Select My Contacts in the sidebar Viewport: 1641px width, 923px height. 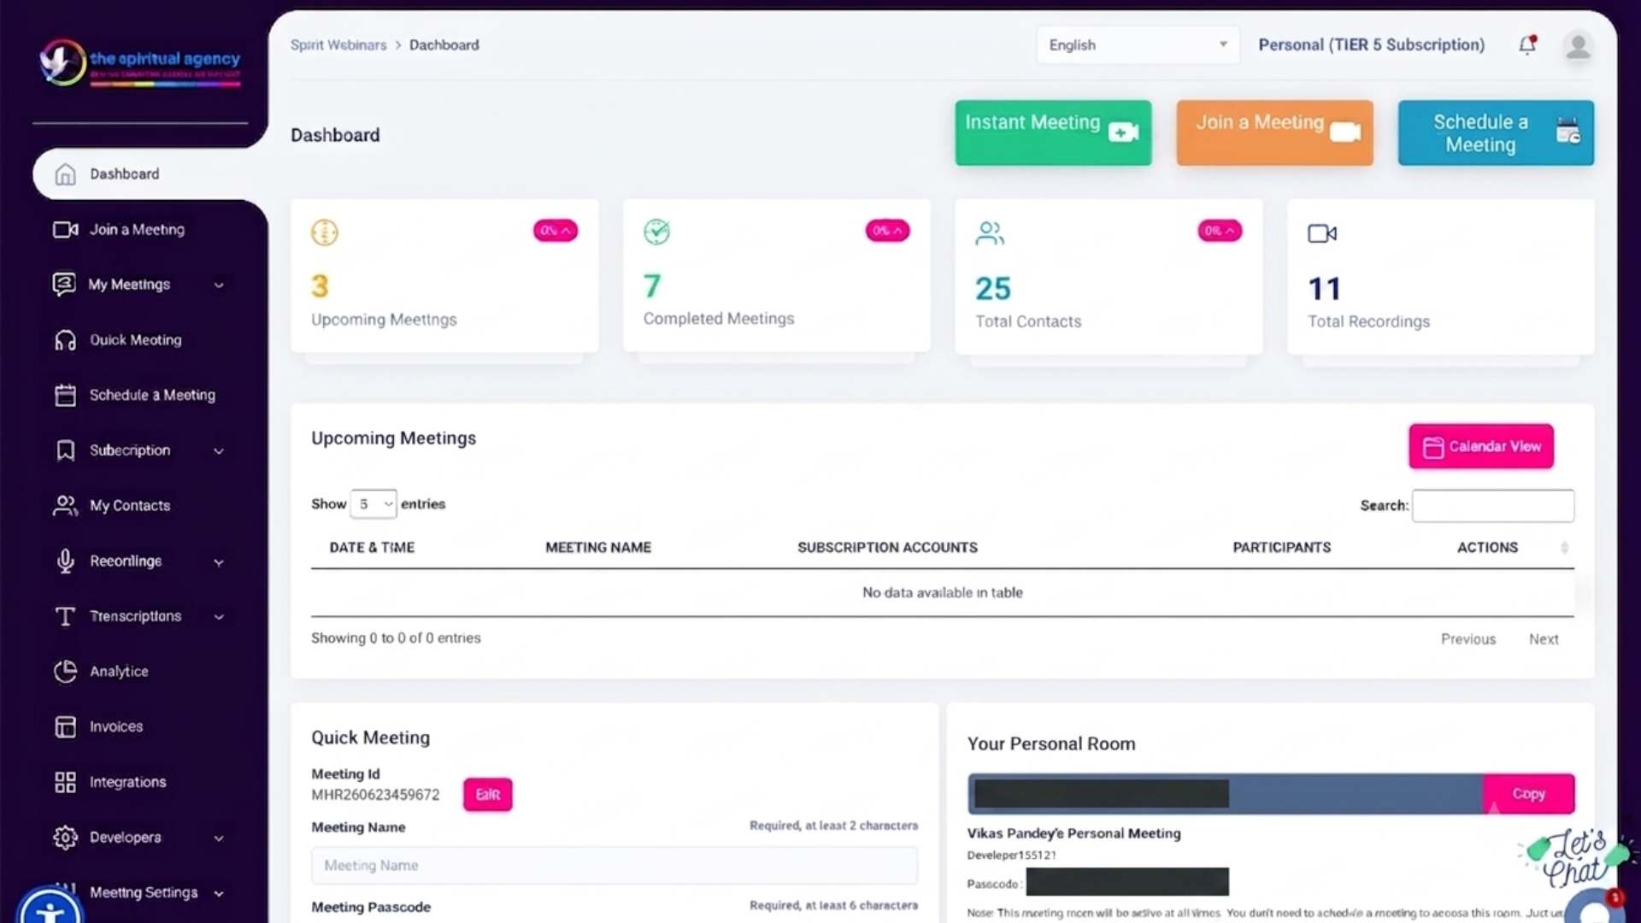pyautogui.click(x=130, y=506)
